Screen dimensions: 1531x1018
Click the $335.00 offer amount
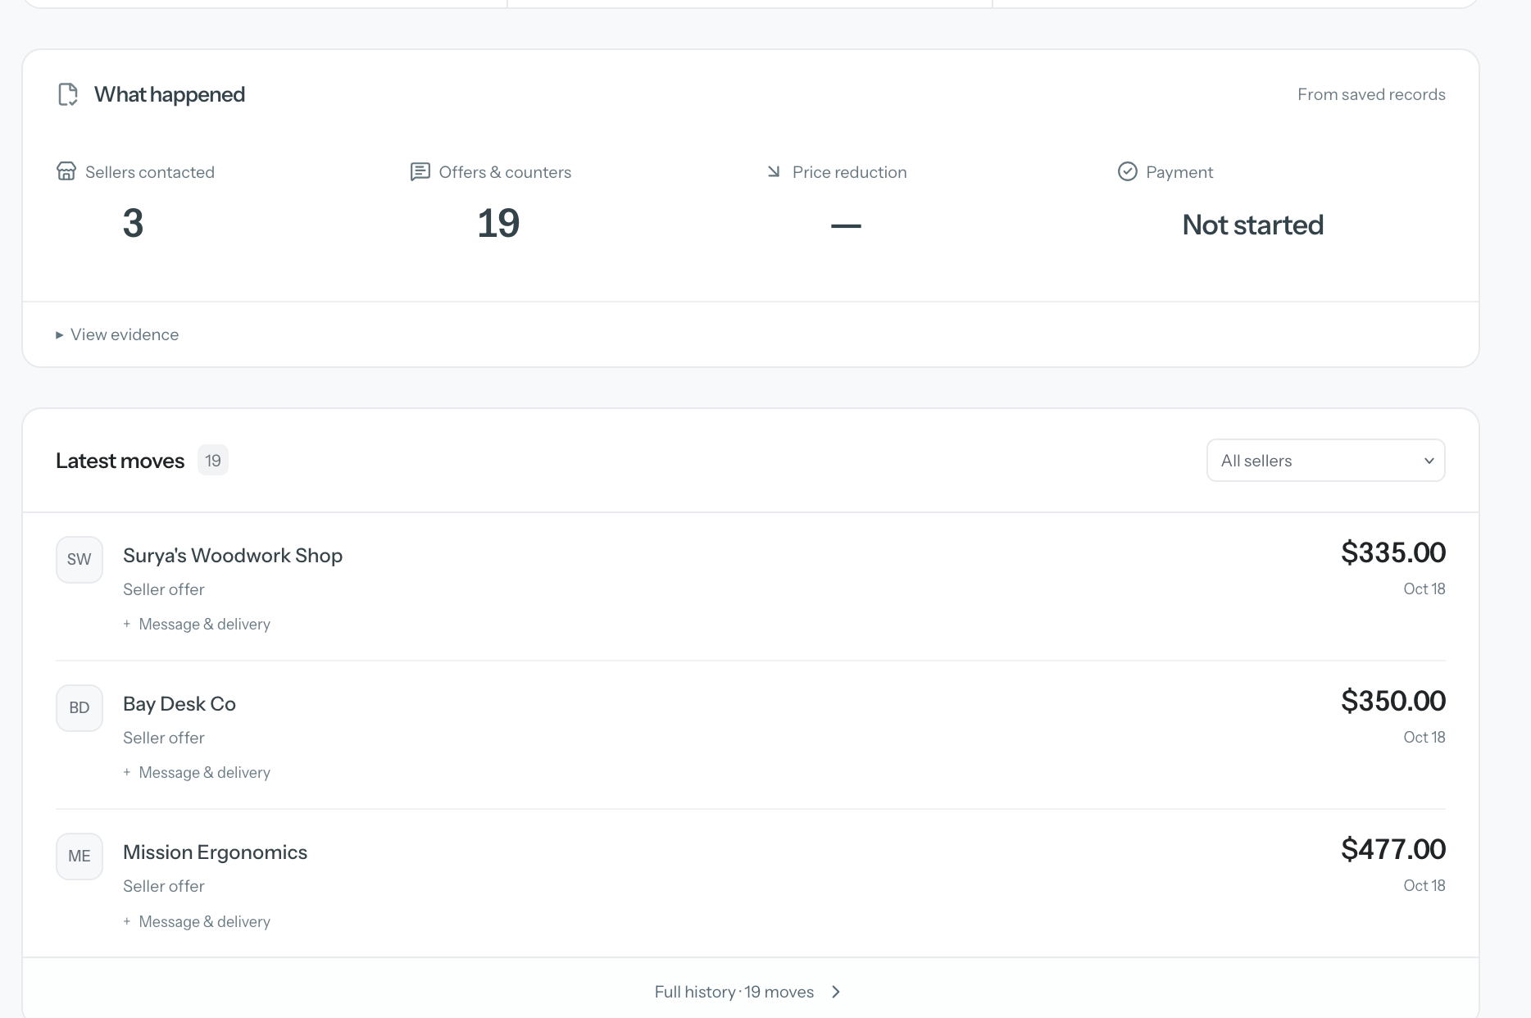[1393, 552]
